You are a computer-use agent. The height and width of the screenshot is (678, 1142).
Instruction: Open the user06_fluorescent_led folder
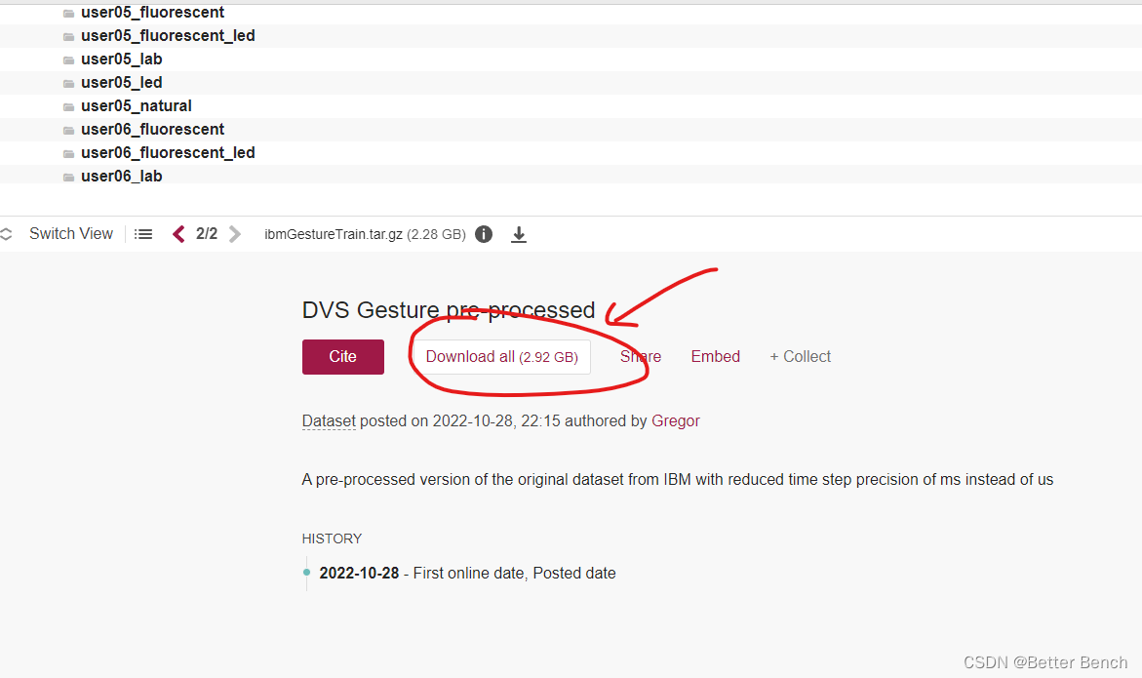tap(168, 152)
